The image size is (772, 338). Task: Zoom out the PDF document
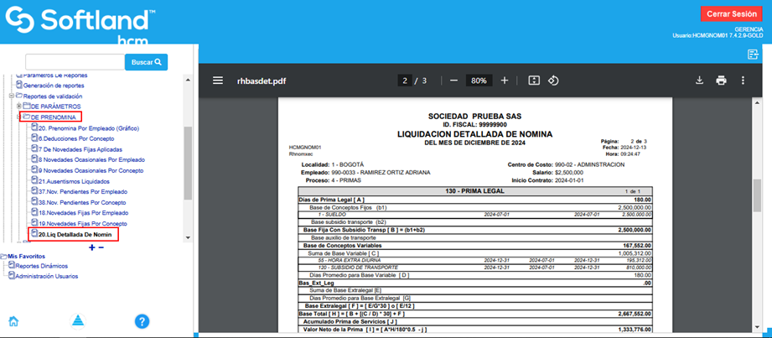[454, 81]
